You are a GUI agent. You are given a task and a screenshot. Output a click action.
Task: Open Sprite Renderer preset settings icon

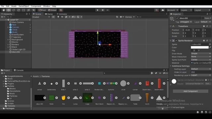(x=207, y=40)
